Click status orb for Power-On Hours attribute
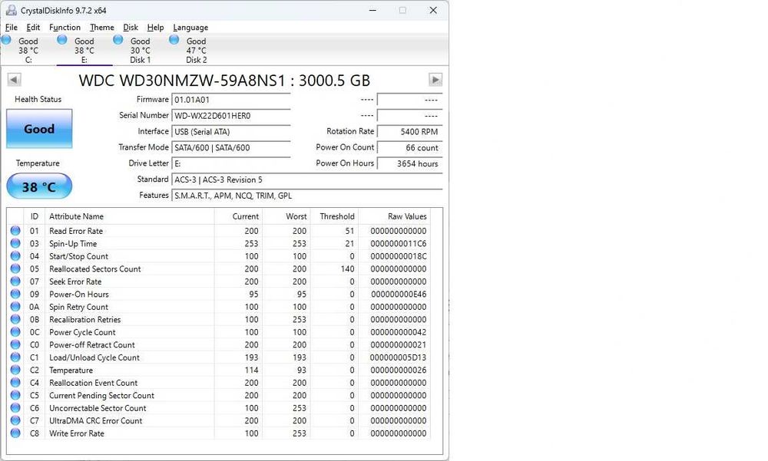Screen dimensions: 768x461 pos(15,294)
